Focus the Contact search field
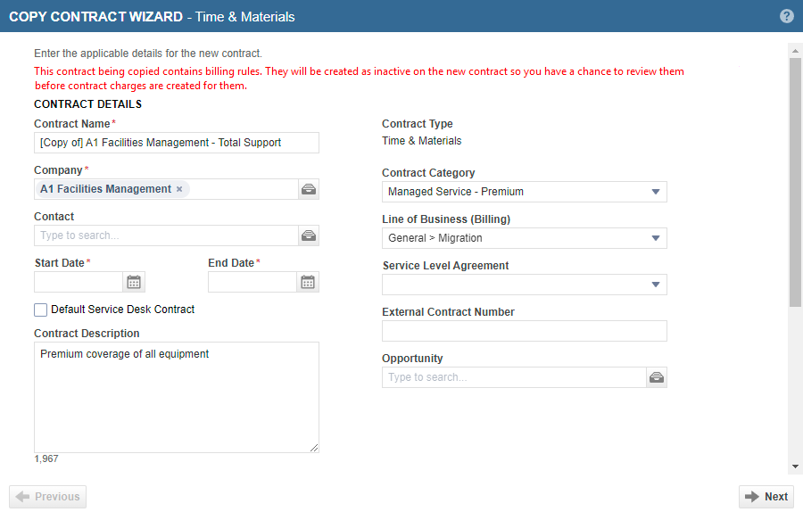 point(165,235)
